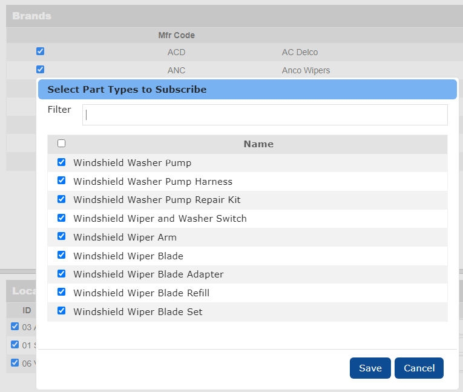Cancel the part types dialog
463x392 pixels.
point(419,368)
